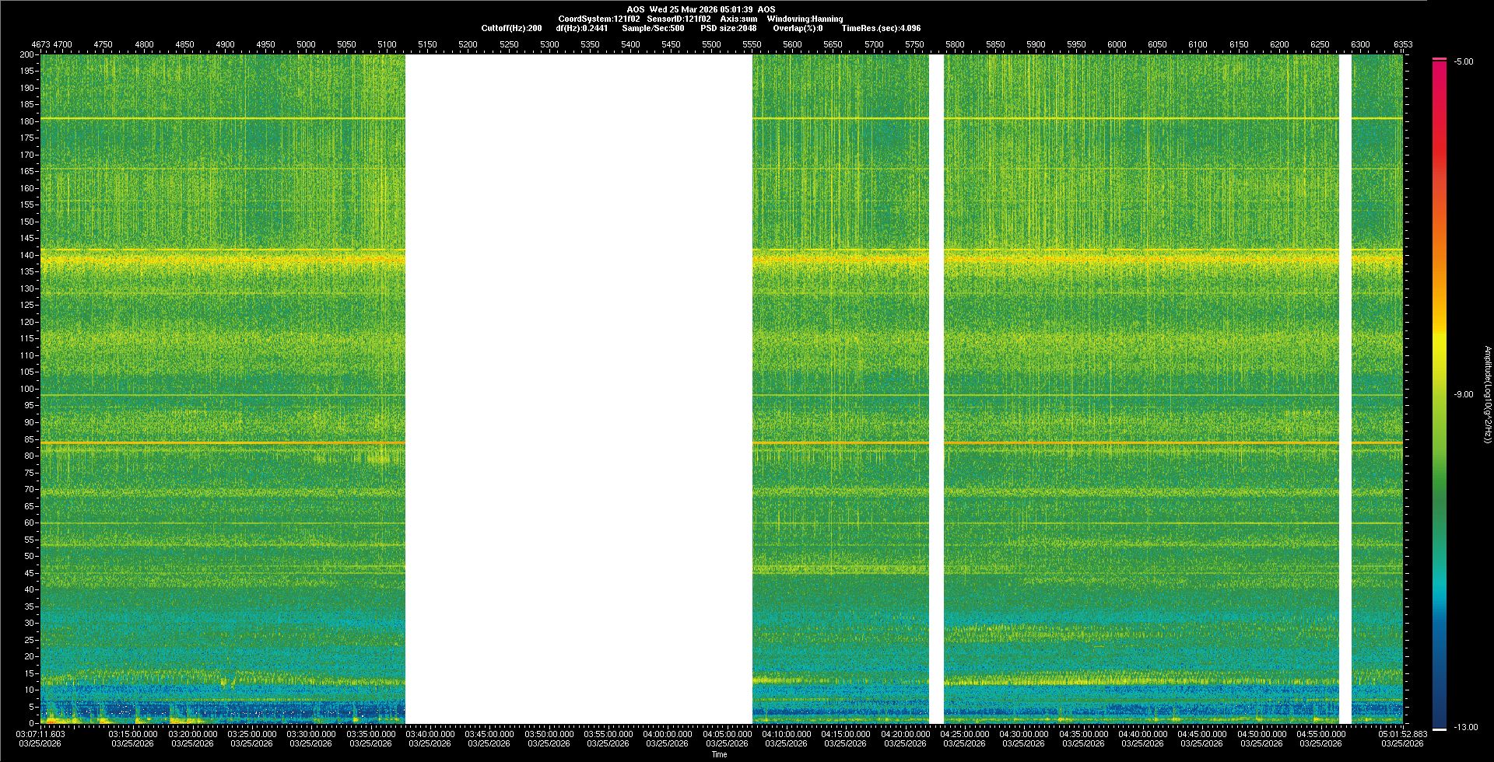Select the Windowing:Hanning header text
Image resolution: width=1494 pixels, height=762 pixels.
coord(805,19)
